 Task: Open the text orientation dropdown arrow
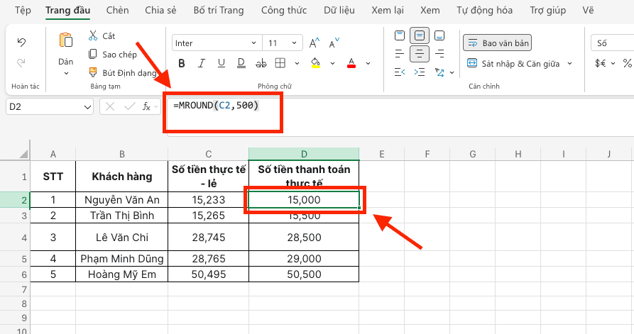tap(452, 73)
